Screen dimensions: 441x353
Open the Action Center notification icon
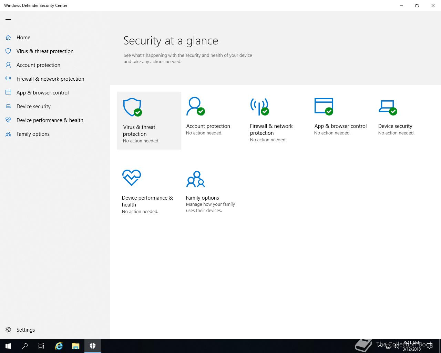(429, 346)
